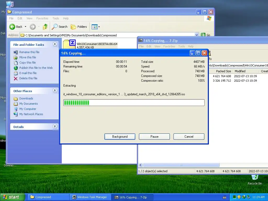Click the Forward arrow icon in Explorer
This screenshot has width=268, height=201.
pos(33,27)
